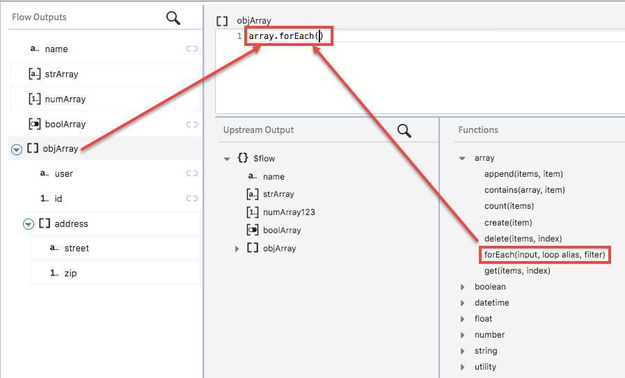
Task: Select boolArray text in Upstream Output
Action: point(282,230)
